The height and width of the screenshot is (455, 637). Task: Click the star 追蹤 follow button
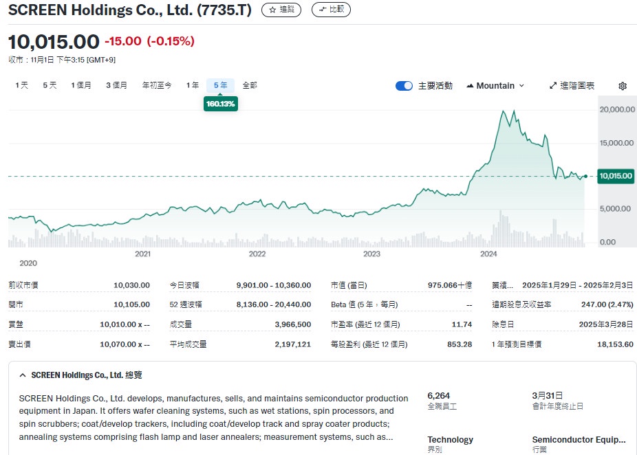pyautogui.click(x=281, y=10)
